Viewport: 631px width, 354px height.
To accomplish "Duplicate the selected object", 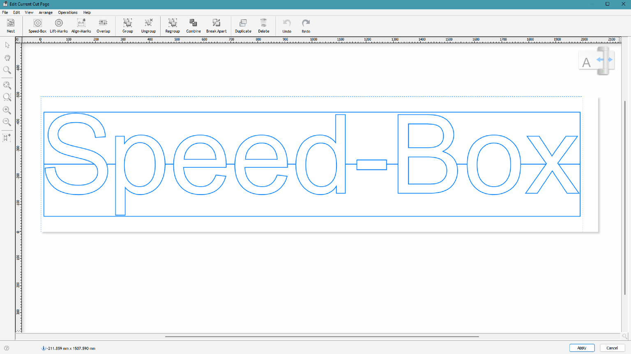I will point(243,25).
